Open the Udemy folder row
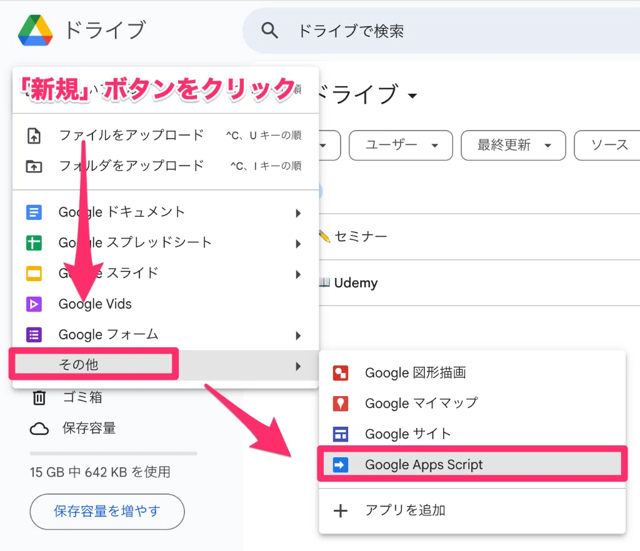Screen dimensions: 640x551 pos(479,282)
